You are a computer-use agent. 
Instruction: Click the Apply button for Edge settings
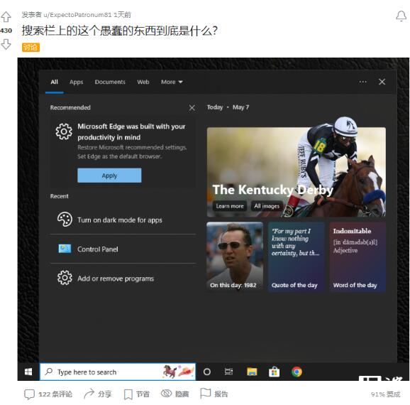(x=109, y=175)
